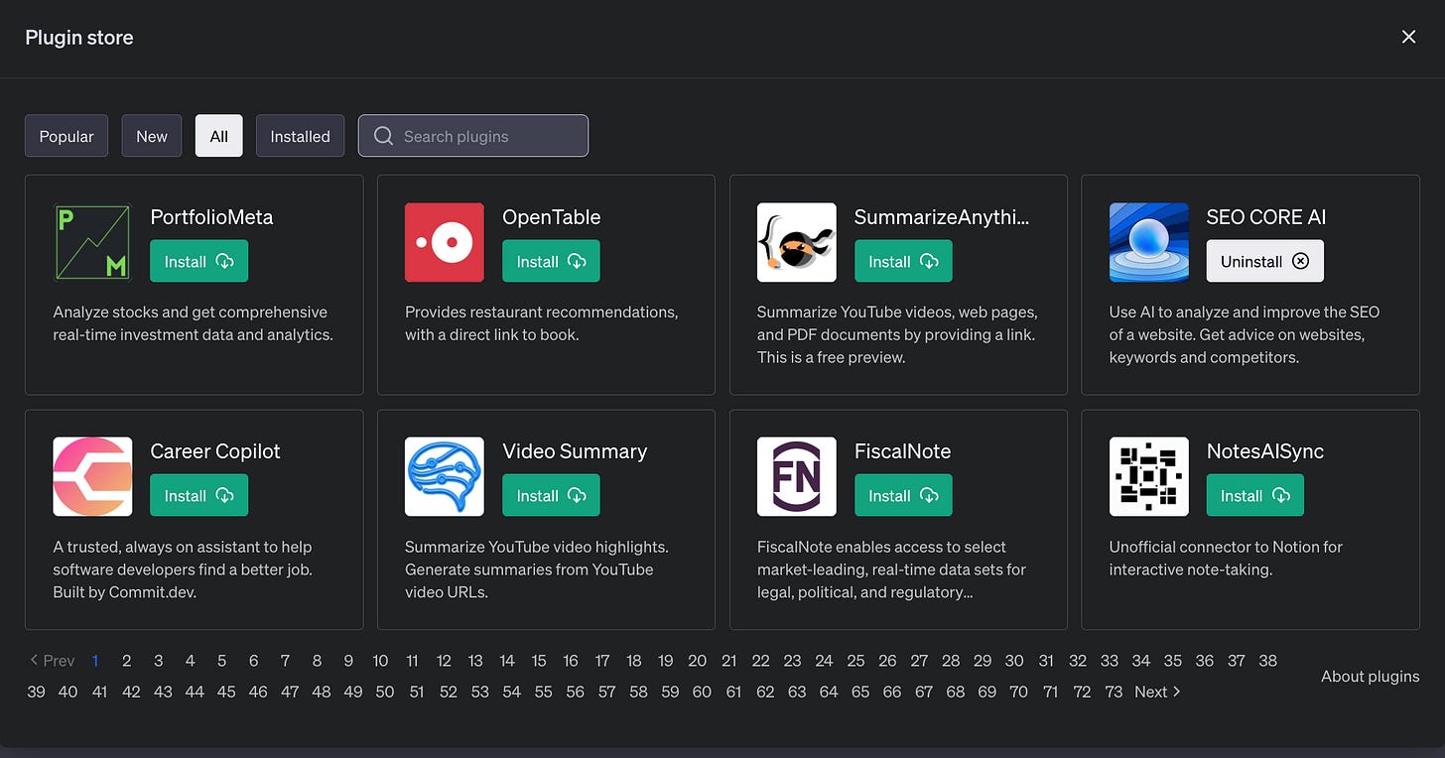This screenshot has height=758, width=1445.
Task: Click the Career Copilot logo
Action: coord(92,477)
